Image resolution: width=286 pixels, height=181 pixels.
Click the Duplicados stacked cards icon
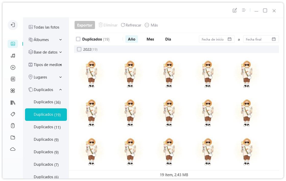tap(31, 89)
